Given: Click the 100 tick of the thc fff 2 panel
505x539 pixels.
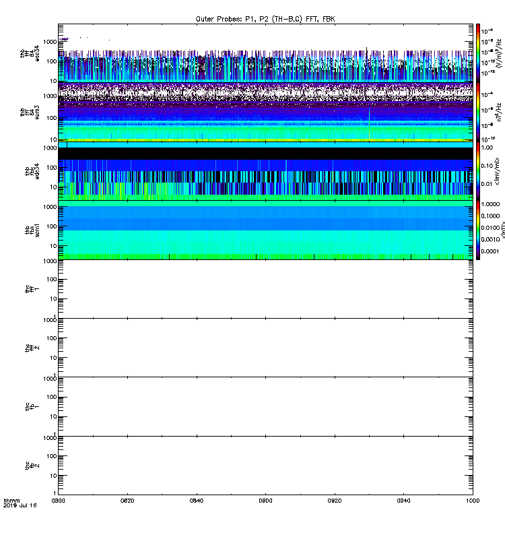Looking at the screenshot, I should click(52, 338).
